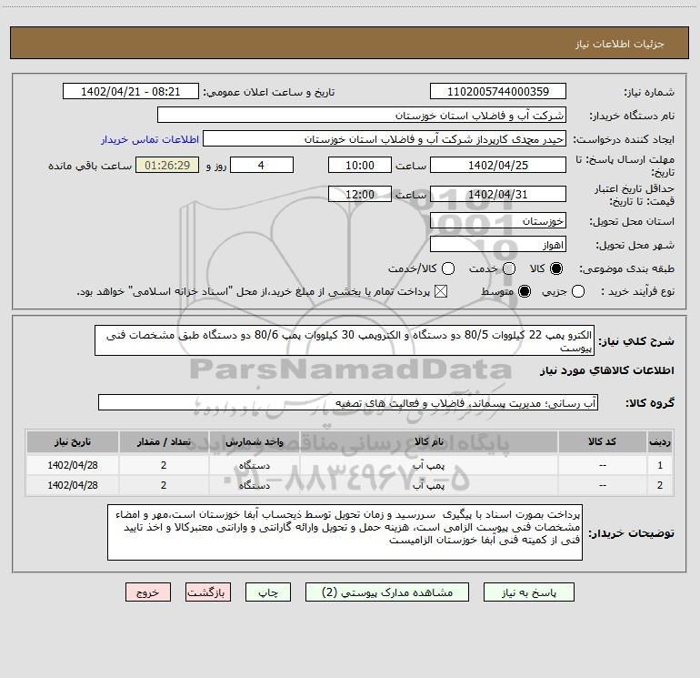
Task: Toggle the اسناد خزانه اسلامی payment checkbox
Action: point(441,291)
